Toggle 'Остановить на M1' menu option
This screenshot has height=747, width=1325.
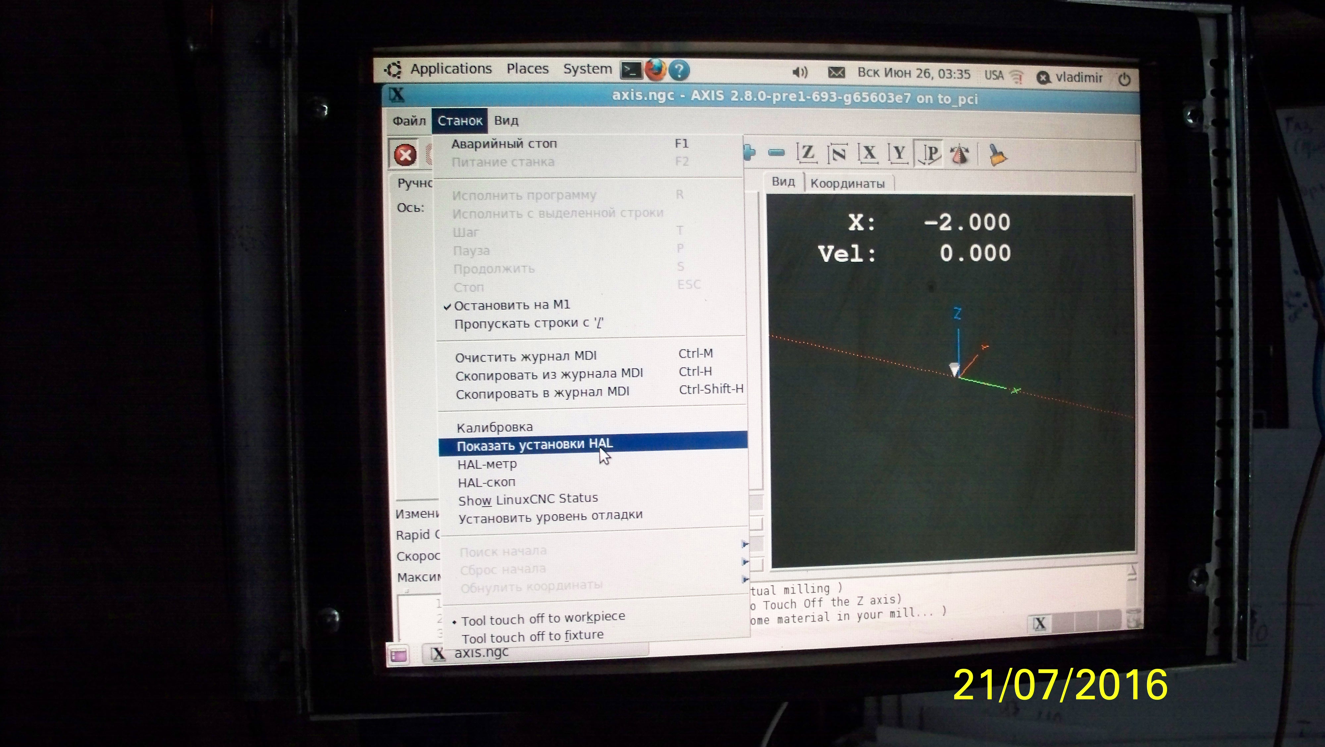click(x=512, y=305)
